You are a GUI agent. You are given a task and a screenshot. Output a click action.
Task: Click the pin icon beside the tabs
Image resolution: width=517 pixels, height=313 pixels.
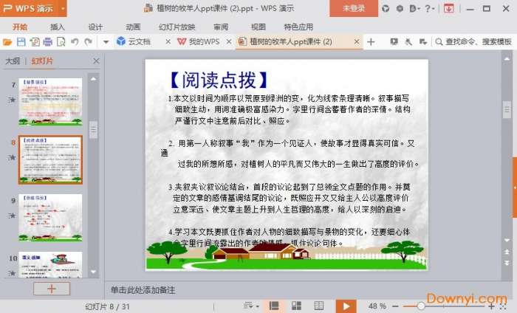point(408,42)
